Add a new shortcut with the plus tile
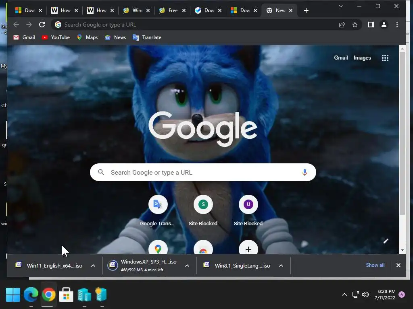413x309 pixels. tap(248, 247)
